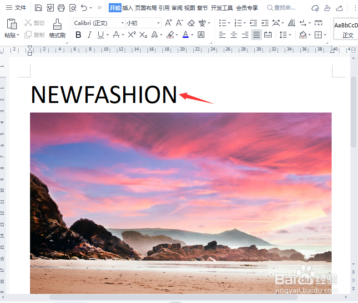Toggle justify alignment
Viewport: 358px width, 303px height.
[257, 35]
